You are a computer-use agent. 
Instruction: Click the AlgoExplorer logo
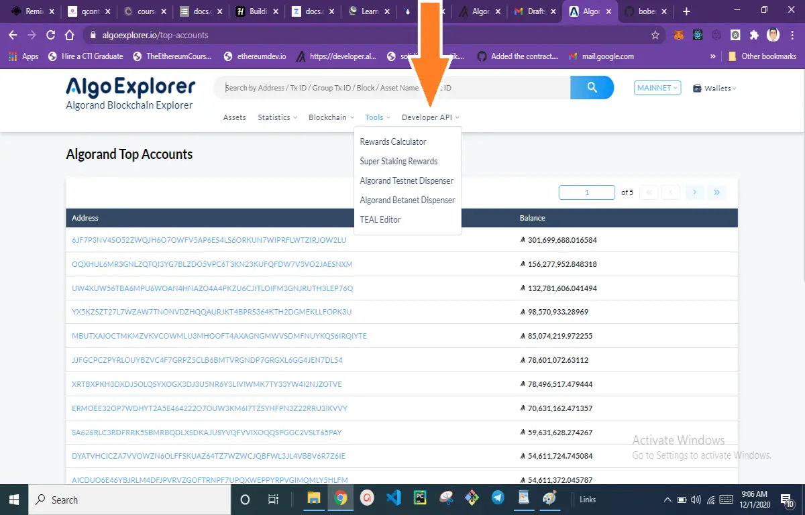tap(131, 87)
